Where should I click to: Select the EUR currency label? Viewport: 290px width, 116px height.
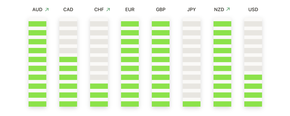coord(130,10)
